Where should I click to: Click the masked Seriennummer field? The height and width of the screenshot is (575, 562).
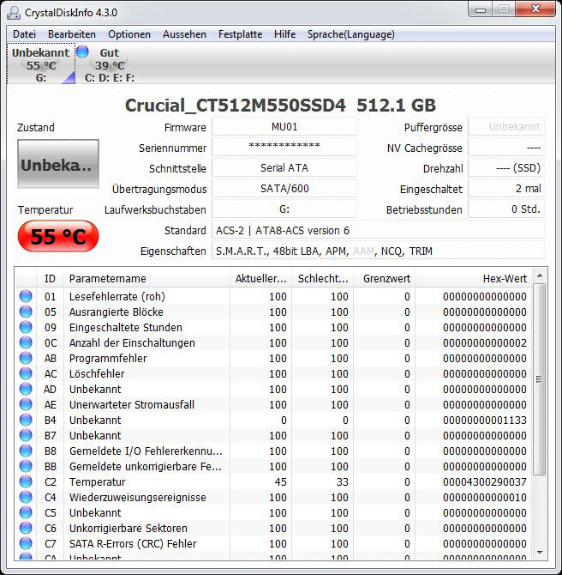tap(284, 148)
